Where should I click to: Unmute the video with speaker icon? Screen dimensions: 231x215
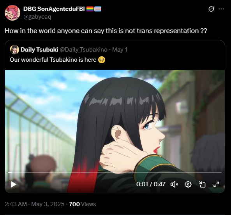point(174,184)
